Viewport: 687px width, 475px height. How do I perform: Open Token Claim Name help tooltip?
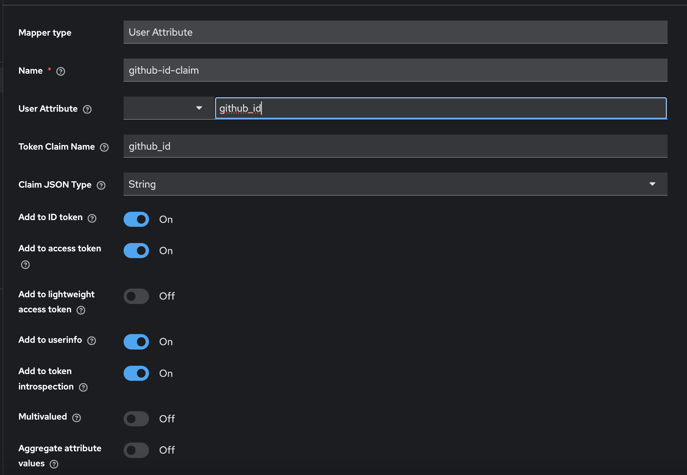click(x=104, y=147)
